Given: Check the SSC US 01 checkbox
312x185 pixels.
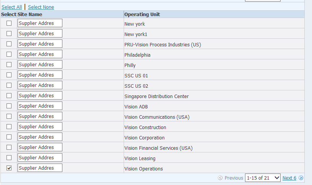Looking at the screenshot, I should tap(9, 75).
